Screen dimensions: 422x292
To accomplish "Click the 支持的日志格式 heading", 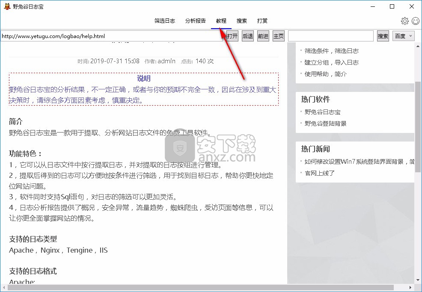I will pos(33,271).
